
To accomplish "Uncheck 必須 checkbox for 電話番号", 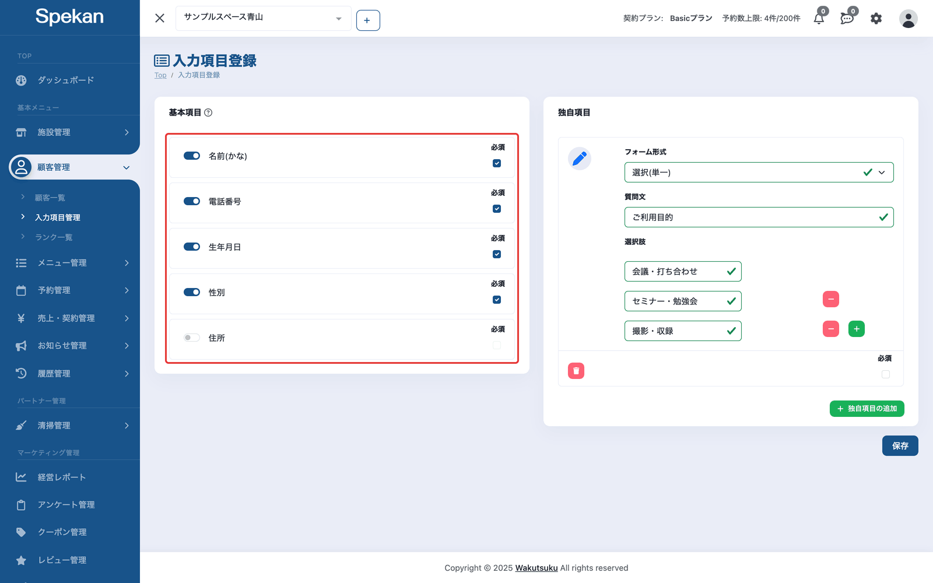I will 497,209.
